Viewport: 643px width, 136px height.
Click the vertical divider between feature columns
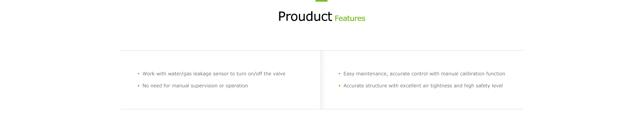click(x=321, y=80)
